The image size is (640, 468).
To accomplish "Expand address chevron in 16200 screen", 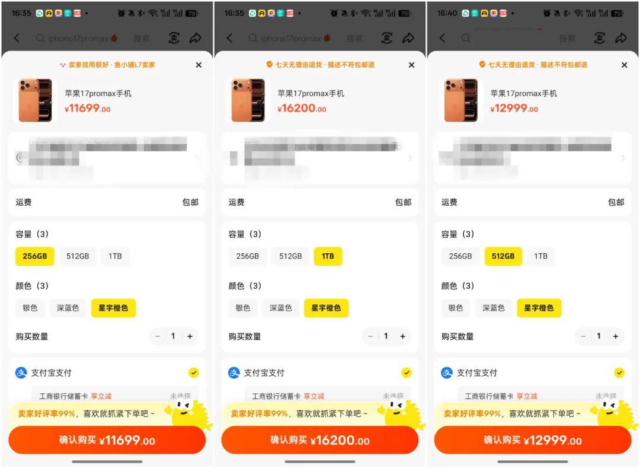I will [x=410, y=158].
